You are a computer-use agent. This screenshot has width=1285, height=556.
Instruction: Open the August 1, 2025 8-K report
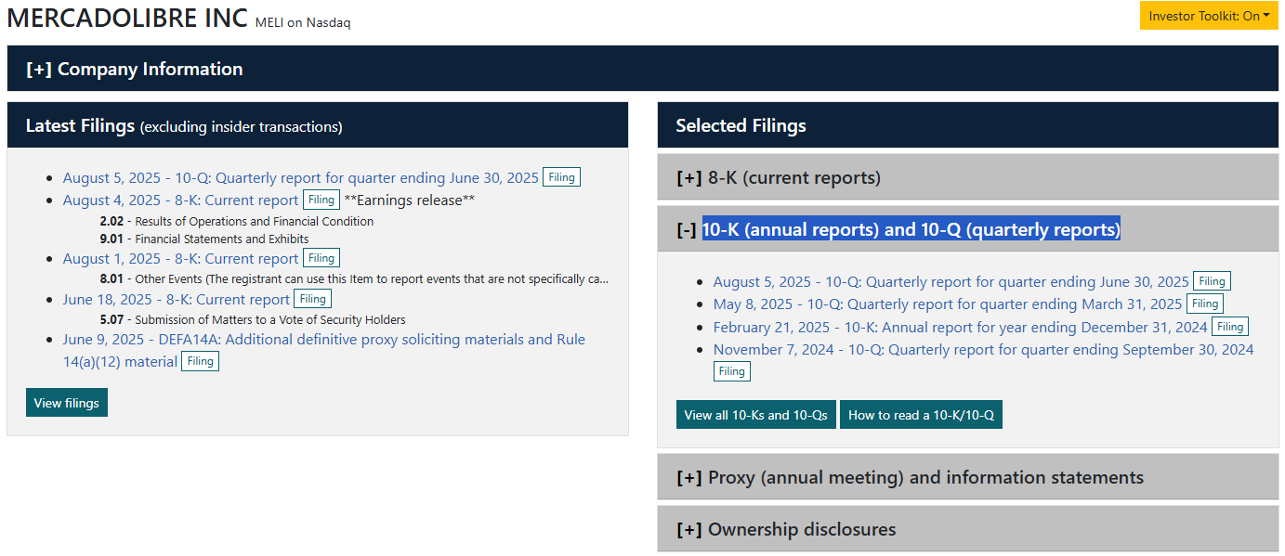[x=177, y=257]
